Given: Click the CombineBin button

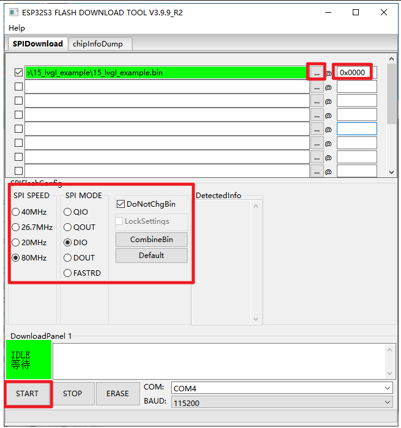Looking at the screenshot, I should pyautogui.click(x=151, y=240).
